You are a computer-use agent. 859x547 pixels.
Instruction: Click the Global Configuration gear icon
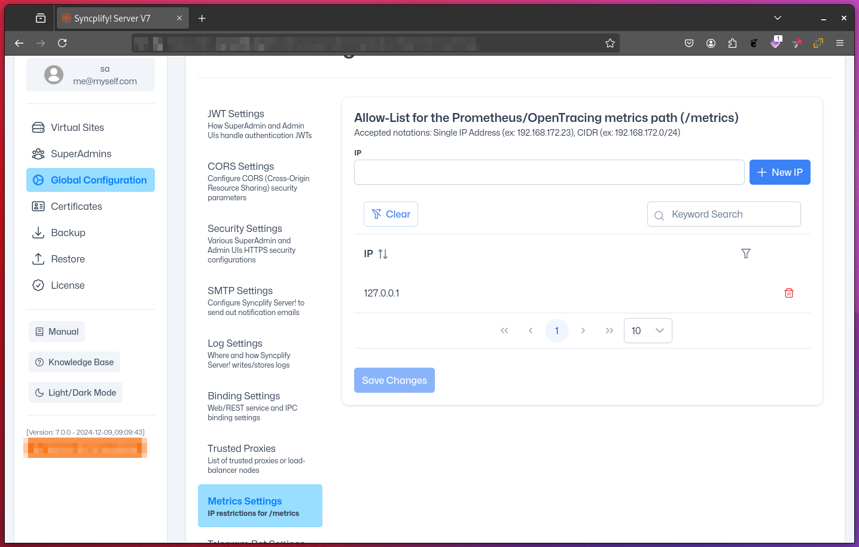[38, 180]
